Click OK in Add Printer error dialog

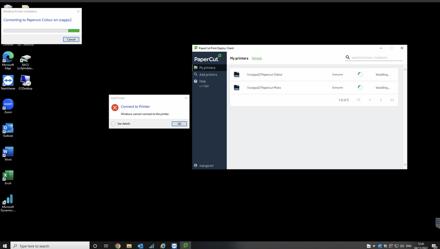pos(180,124)
